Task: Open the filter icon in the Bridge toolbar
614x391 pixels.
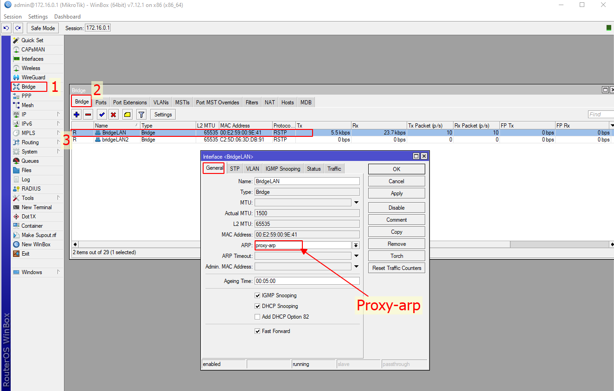Action: (141, 114)
